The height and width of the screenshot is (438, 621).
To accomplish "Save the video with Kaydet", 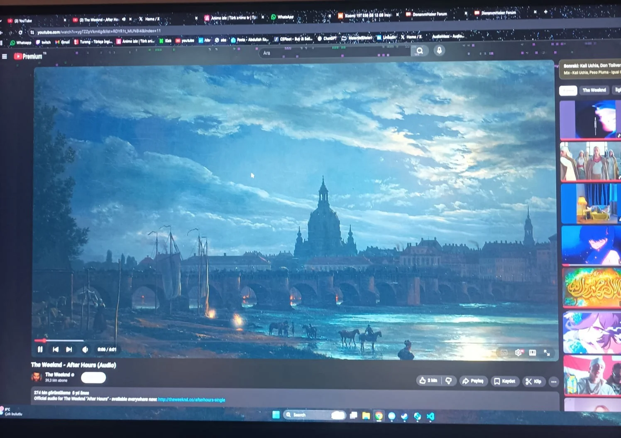I will 505,381.
